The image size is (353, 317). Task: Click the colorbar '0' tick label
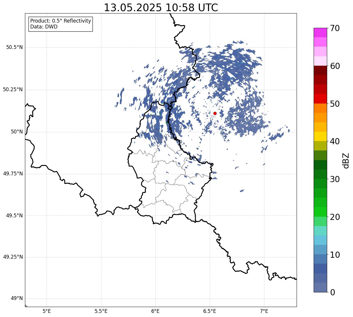[332, 292]
